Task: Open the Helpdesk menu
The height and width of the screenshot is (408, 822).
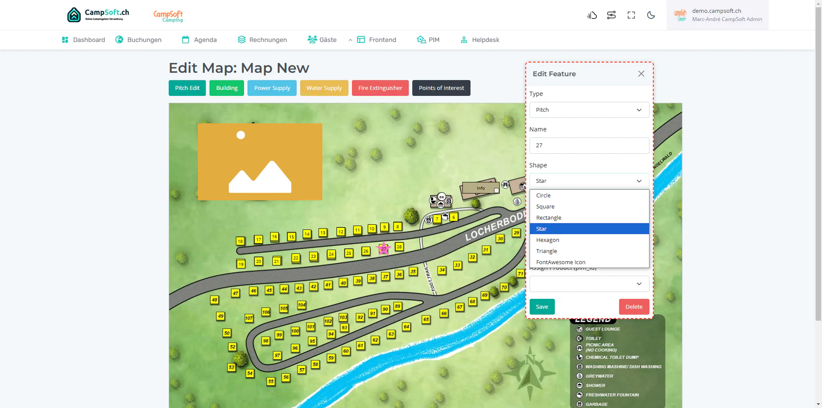Action: tap(480, 40)
